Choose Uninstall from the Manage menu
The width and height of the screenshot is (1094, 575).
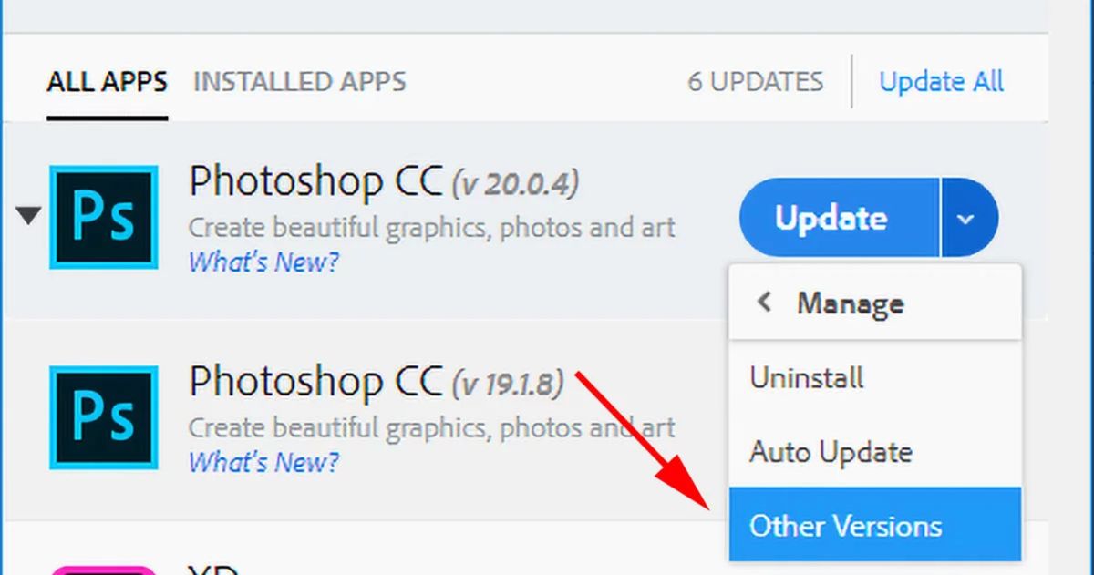click(805, 378)
